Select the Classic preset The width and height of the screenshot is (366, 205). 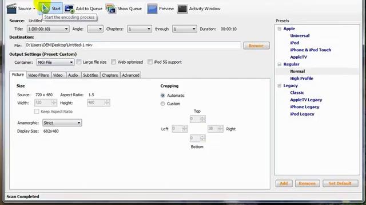click(x=297, y=92)
